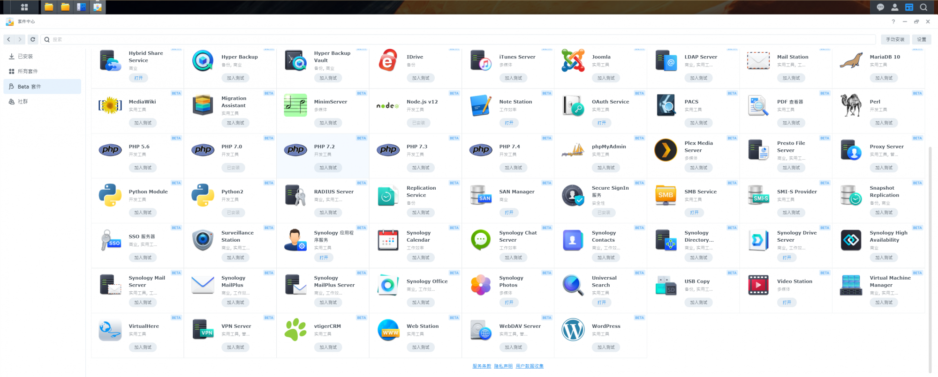Viewport: 938px width, 377px height.
Task: Click the refresh button
Action: pos(33,39)
